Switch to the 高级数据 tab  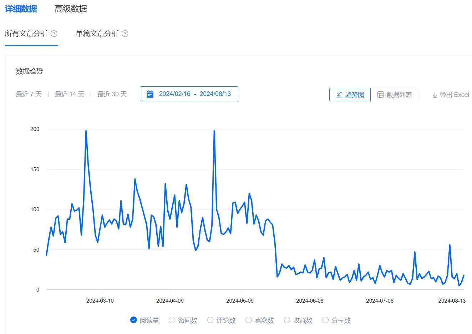pyautogui.click(x=71, y=9)
